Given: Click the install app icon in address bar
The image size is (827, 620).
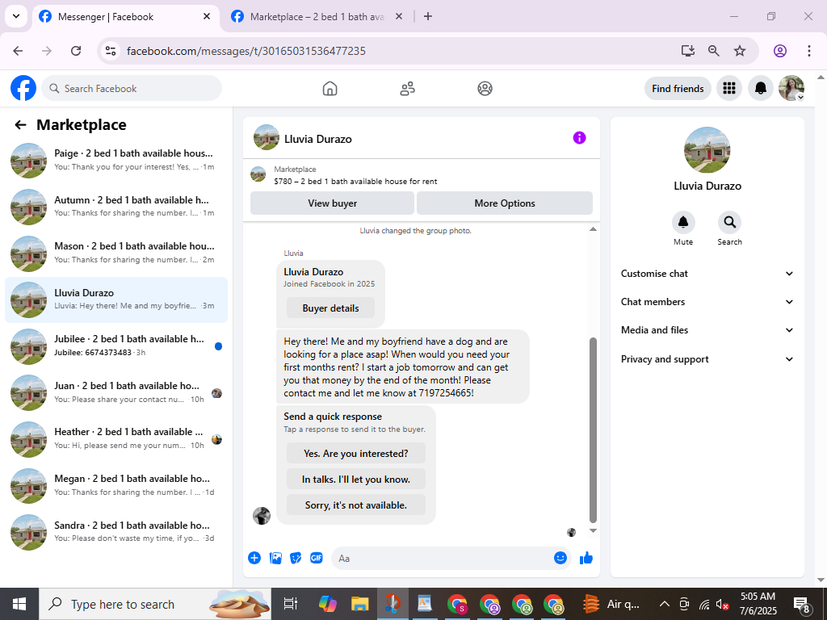Looking at the screenshot, I should (x=687, y=51).
